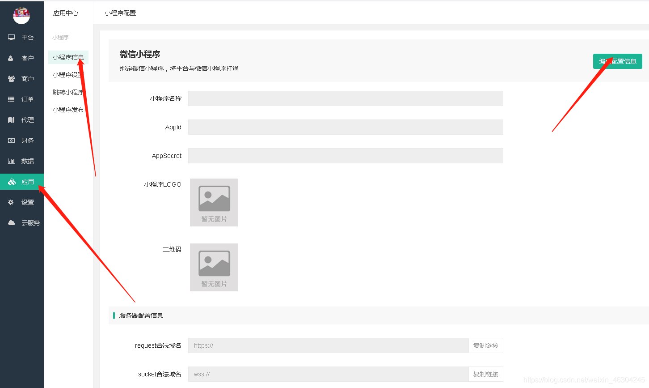Click the request合法域名 https field
Image resolution: width=649 pixels, height=388 pixels.
click(329, 345)
